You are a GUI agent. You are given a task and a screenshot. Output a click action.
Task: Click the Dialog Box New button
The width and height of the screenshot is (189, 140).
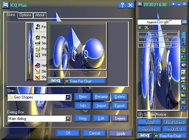[x=83, y=118]
